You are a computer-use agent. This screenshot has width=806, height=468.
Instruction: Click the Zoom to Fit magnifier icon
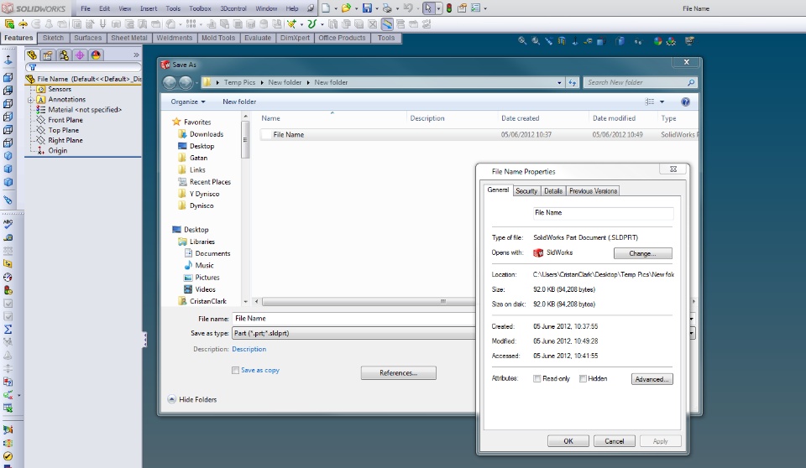[522, 40]
